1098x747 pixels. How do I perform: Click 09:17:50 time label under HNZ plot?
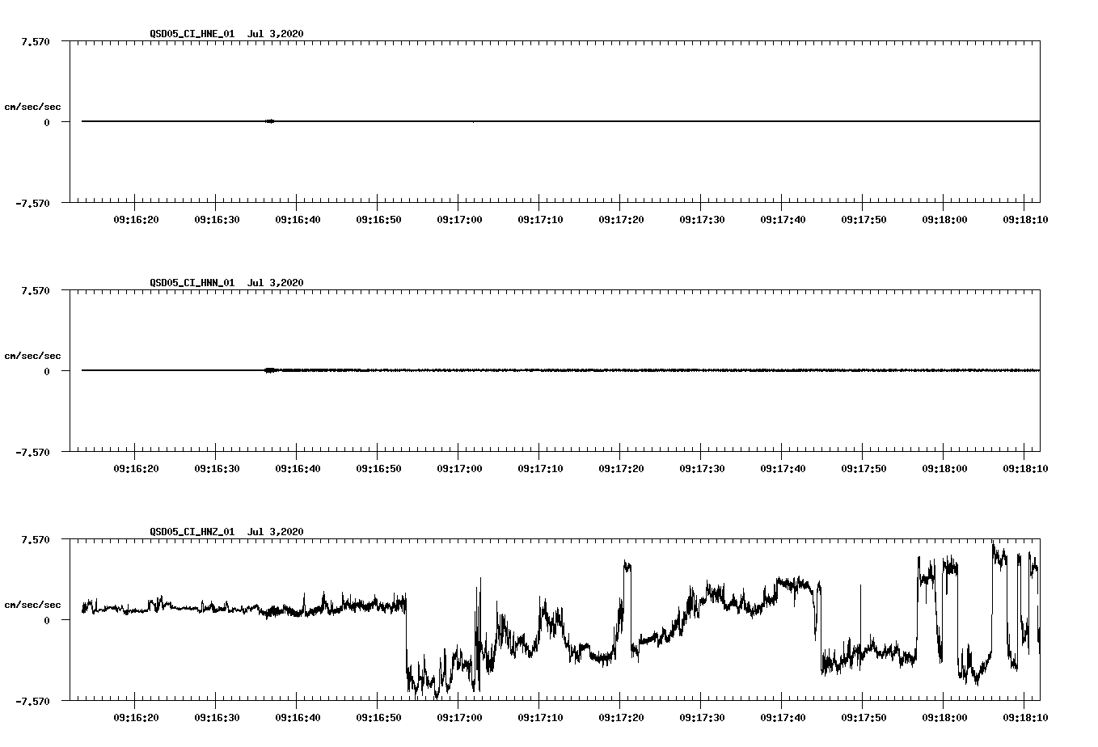click(x=864, y=717)
